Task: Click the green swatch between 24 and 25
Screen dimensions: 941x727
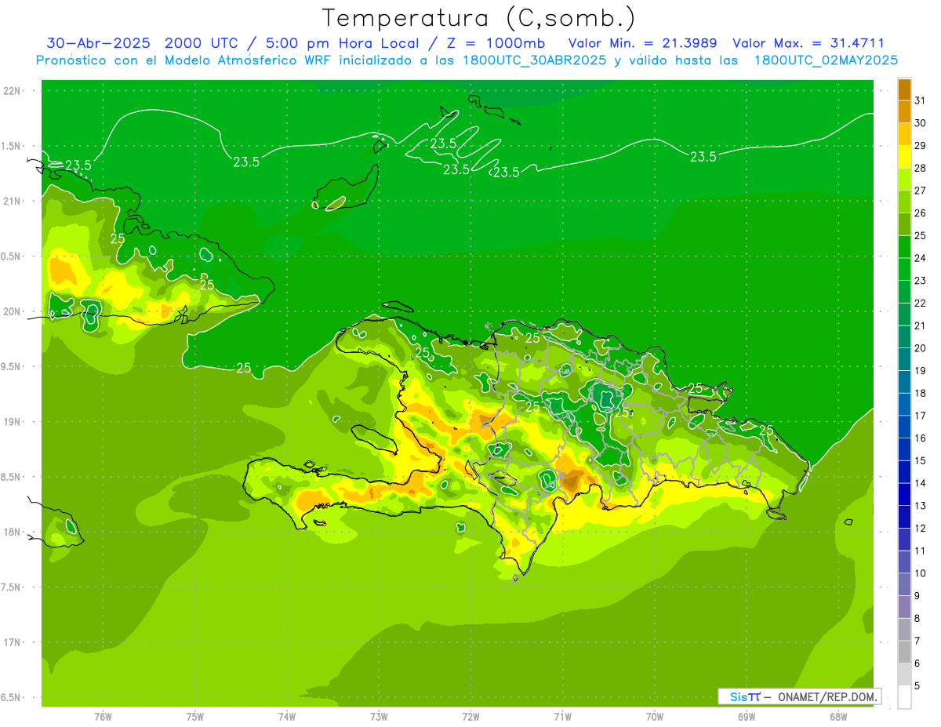Action: click(x=904, y=247)
